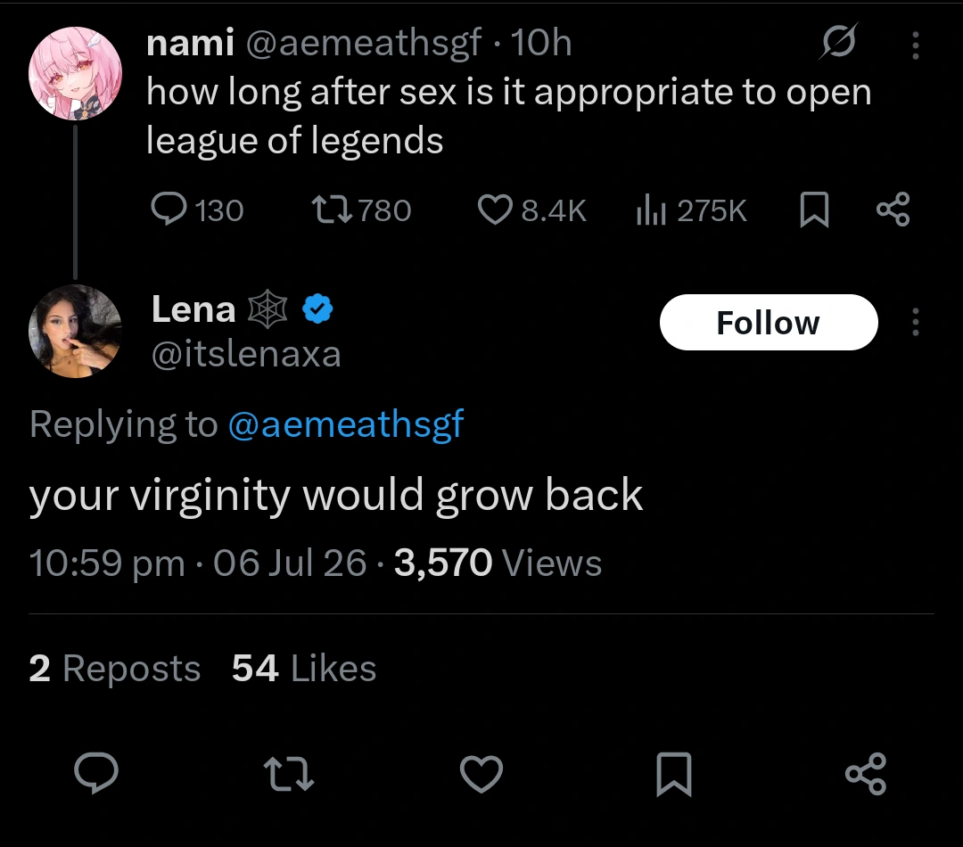
Task: Open nami's pink-haired anime avatar
Action: tap(76, 73)
